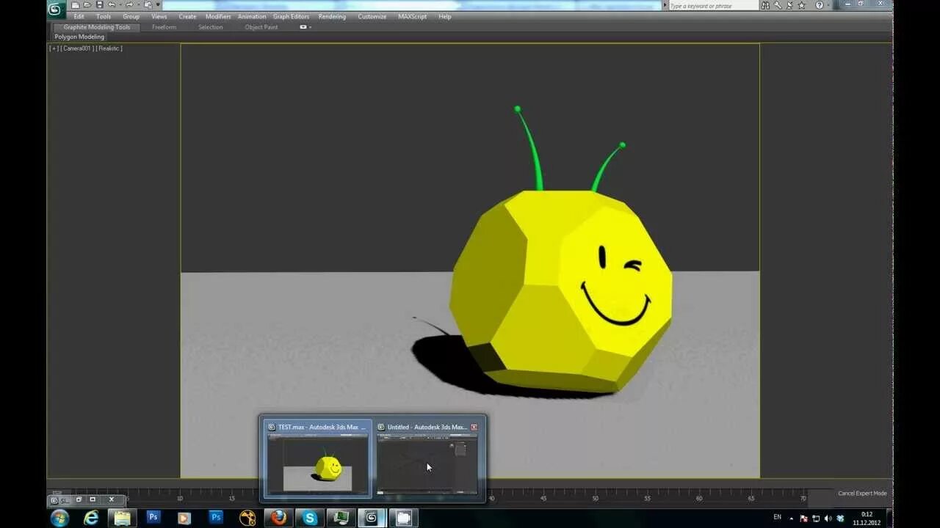
Task: Click the volume speaker tray icon
Action: tap(828, 518)
